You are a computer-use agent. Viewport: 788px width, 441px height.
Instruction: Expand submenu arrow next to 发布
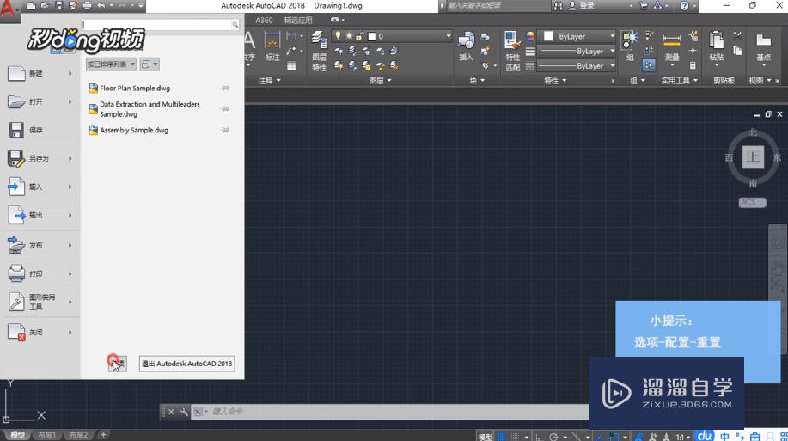(70, 245)
